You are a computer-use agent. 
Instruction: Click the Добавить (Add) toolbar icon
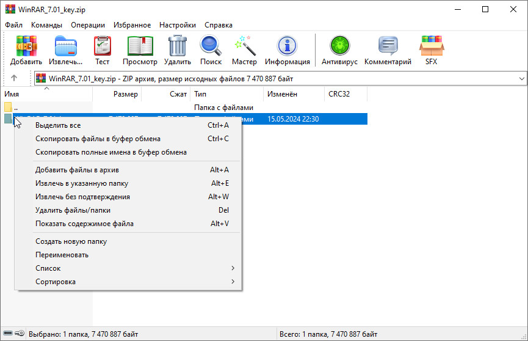click(x=26, y=46)
